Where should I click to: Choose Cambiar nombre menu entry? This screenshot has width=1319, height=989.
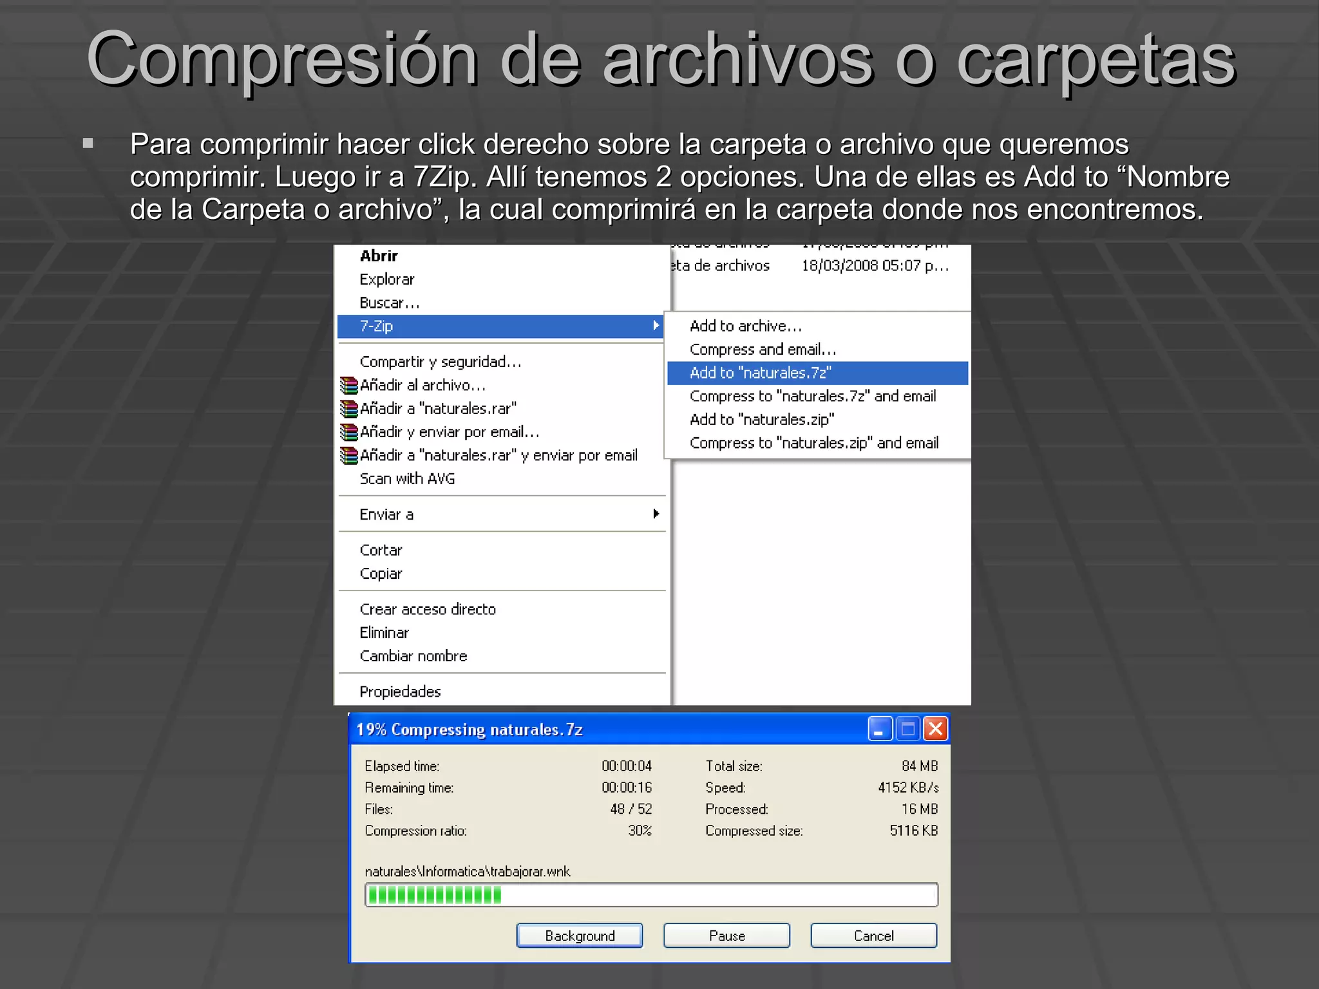(x=413, y=656)
